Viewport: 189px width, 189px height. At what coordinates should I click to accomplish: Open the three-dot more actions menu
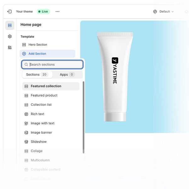coord(57,12)
